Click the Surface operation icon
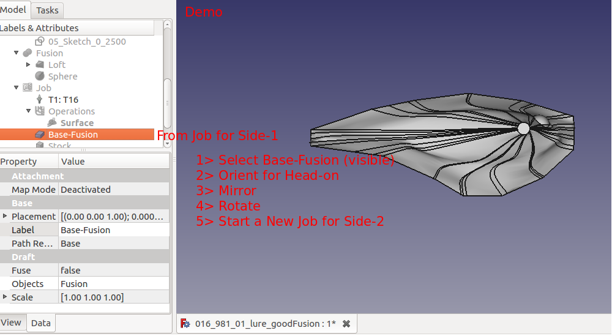This screenshot has height=336, width=612. pyautogui.click(x=52, y=123)
